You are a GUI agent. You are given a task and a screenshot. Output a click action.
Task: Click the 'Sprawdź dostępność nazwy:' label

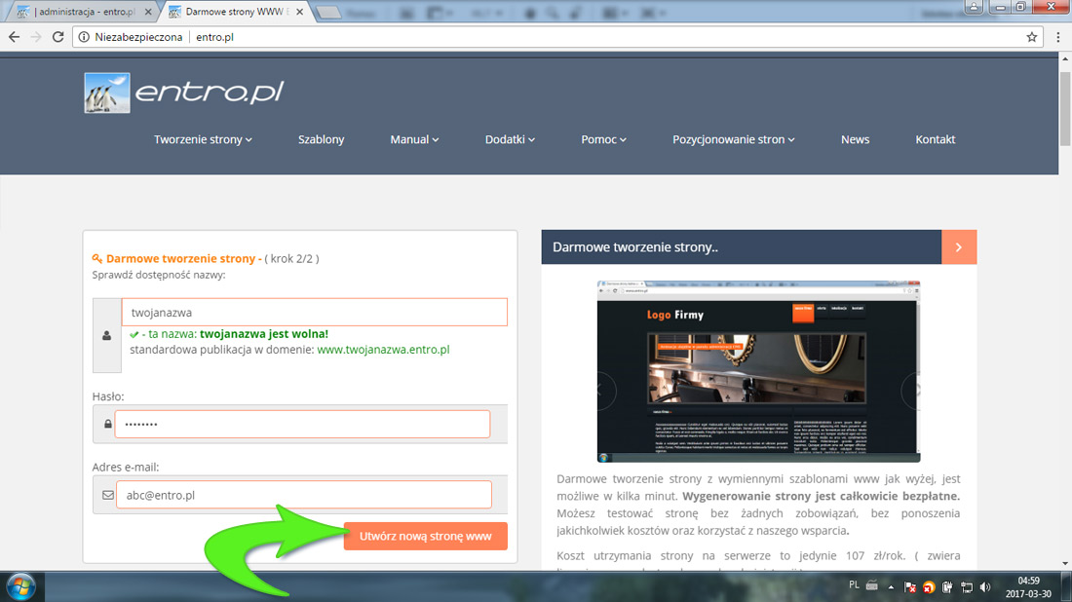[159, 275]
